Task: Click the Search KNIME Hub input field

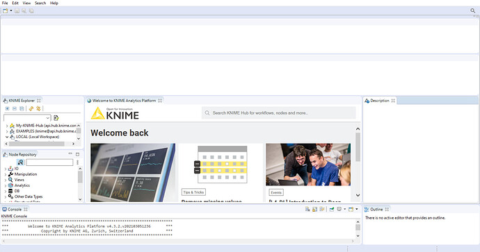Action: click(279, 112)
